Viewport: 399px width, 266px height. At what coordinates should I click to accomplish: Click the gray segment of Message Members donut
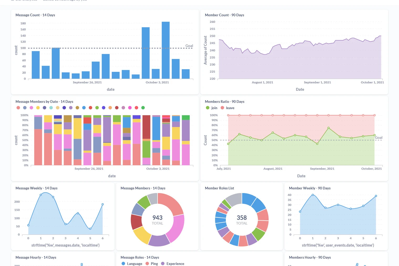[153, 199]
